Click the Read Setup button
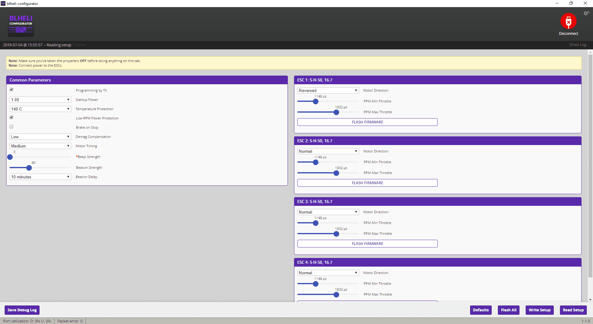 click(x=573, y=310)
